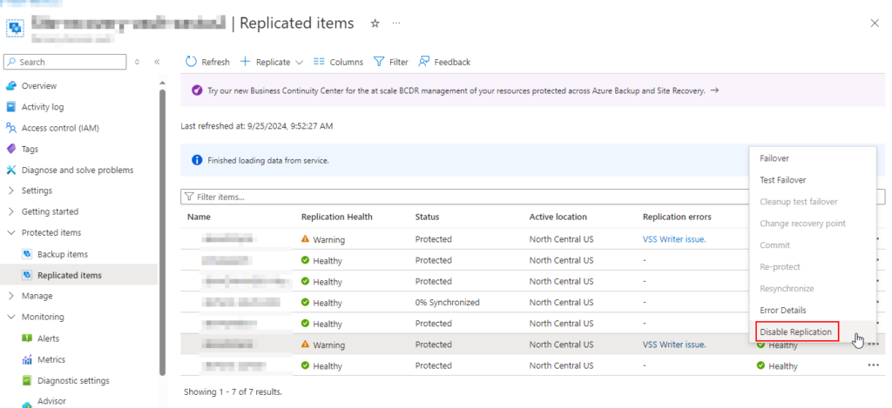The height and width of the screenshot is (408, 892).
Task: Click the Filter funnel icon
Action: click(x=379, y=62)
